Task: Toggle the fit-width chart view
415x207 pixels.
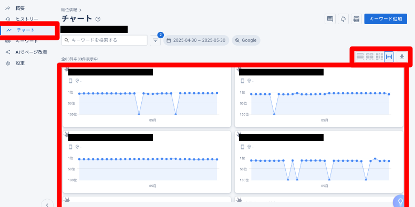Action: pyautogui.click(x=389, y=57)
